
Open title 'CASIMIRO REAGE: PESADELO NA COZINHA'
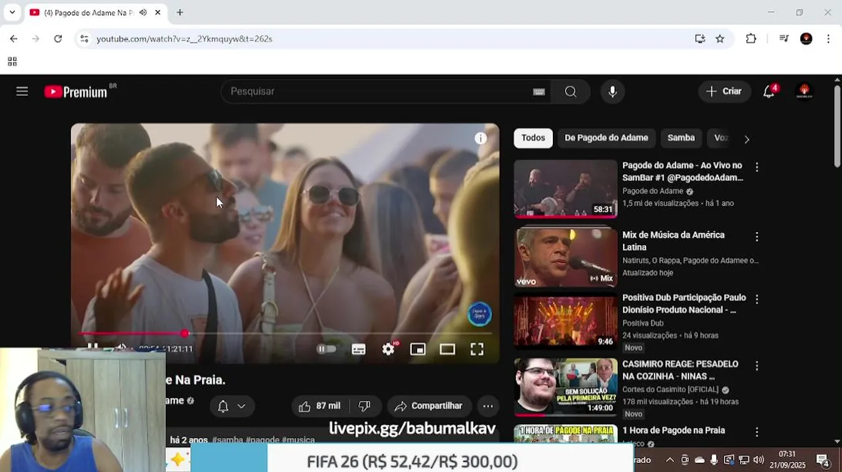[x=680, y=370]
